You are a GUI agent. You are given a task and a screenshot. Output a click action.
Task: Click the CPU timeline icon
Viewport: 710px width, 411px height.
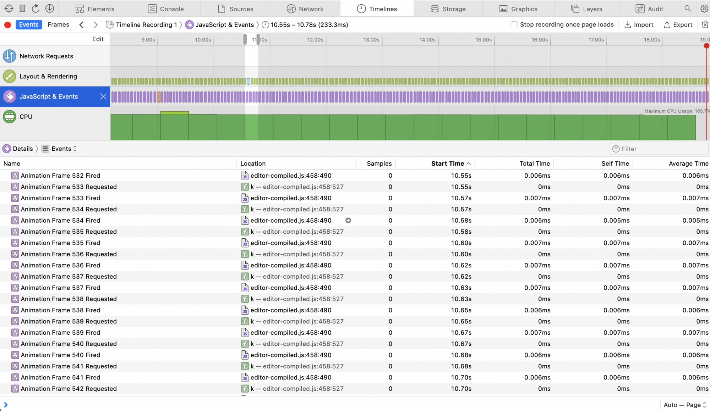[x=10, y=117]
